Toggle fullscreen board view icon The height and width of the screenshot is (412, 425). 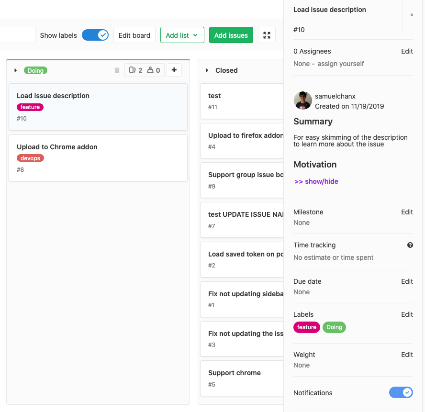coord(267,35)
